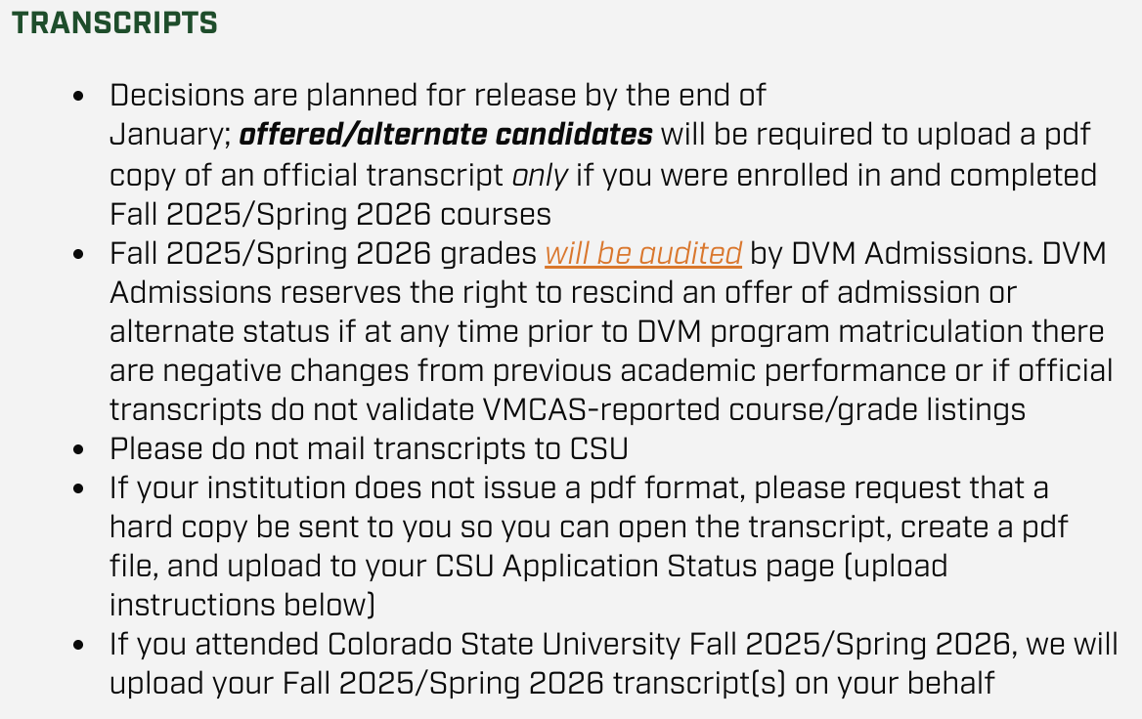Click "Fall 2025/Spring 2026 courses" in first bullet
Image resolution: width=1142 pixels, height=719 pixels.
[330, 213]
